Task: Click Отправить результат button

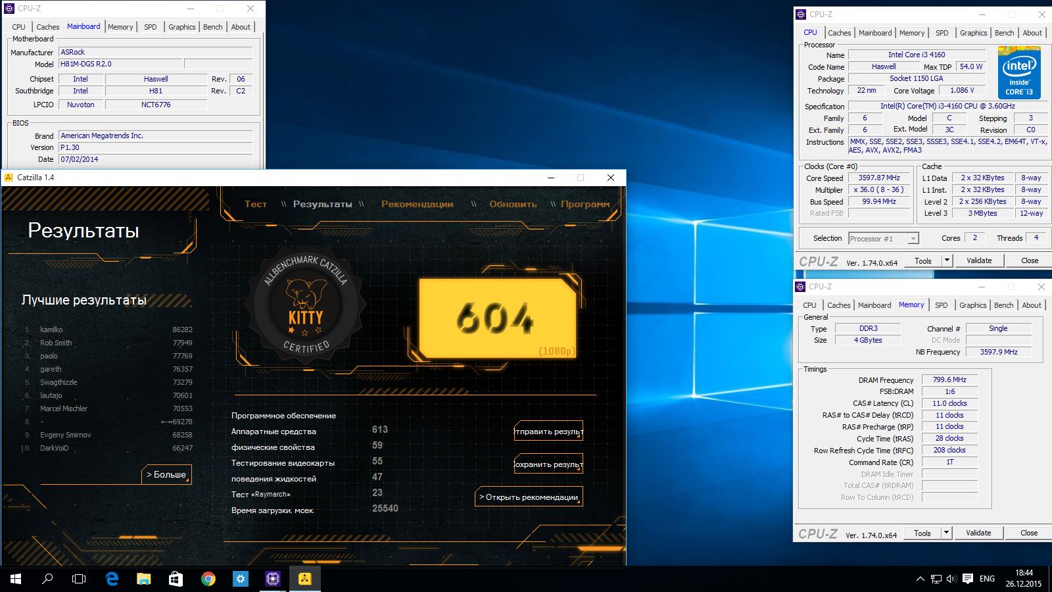Action: pos(548,432)
